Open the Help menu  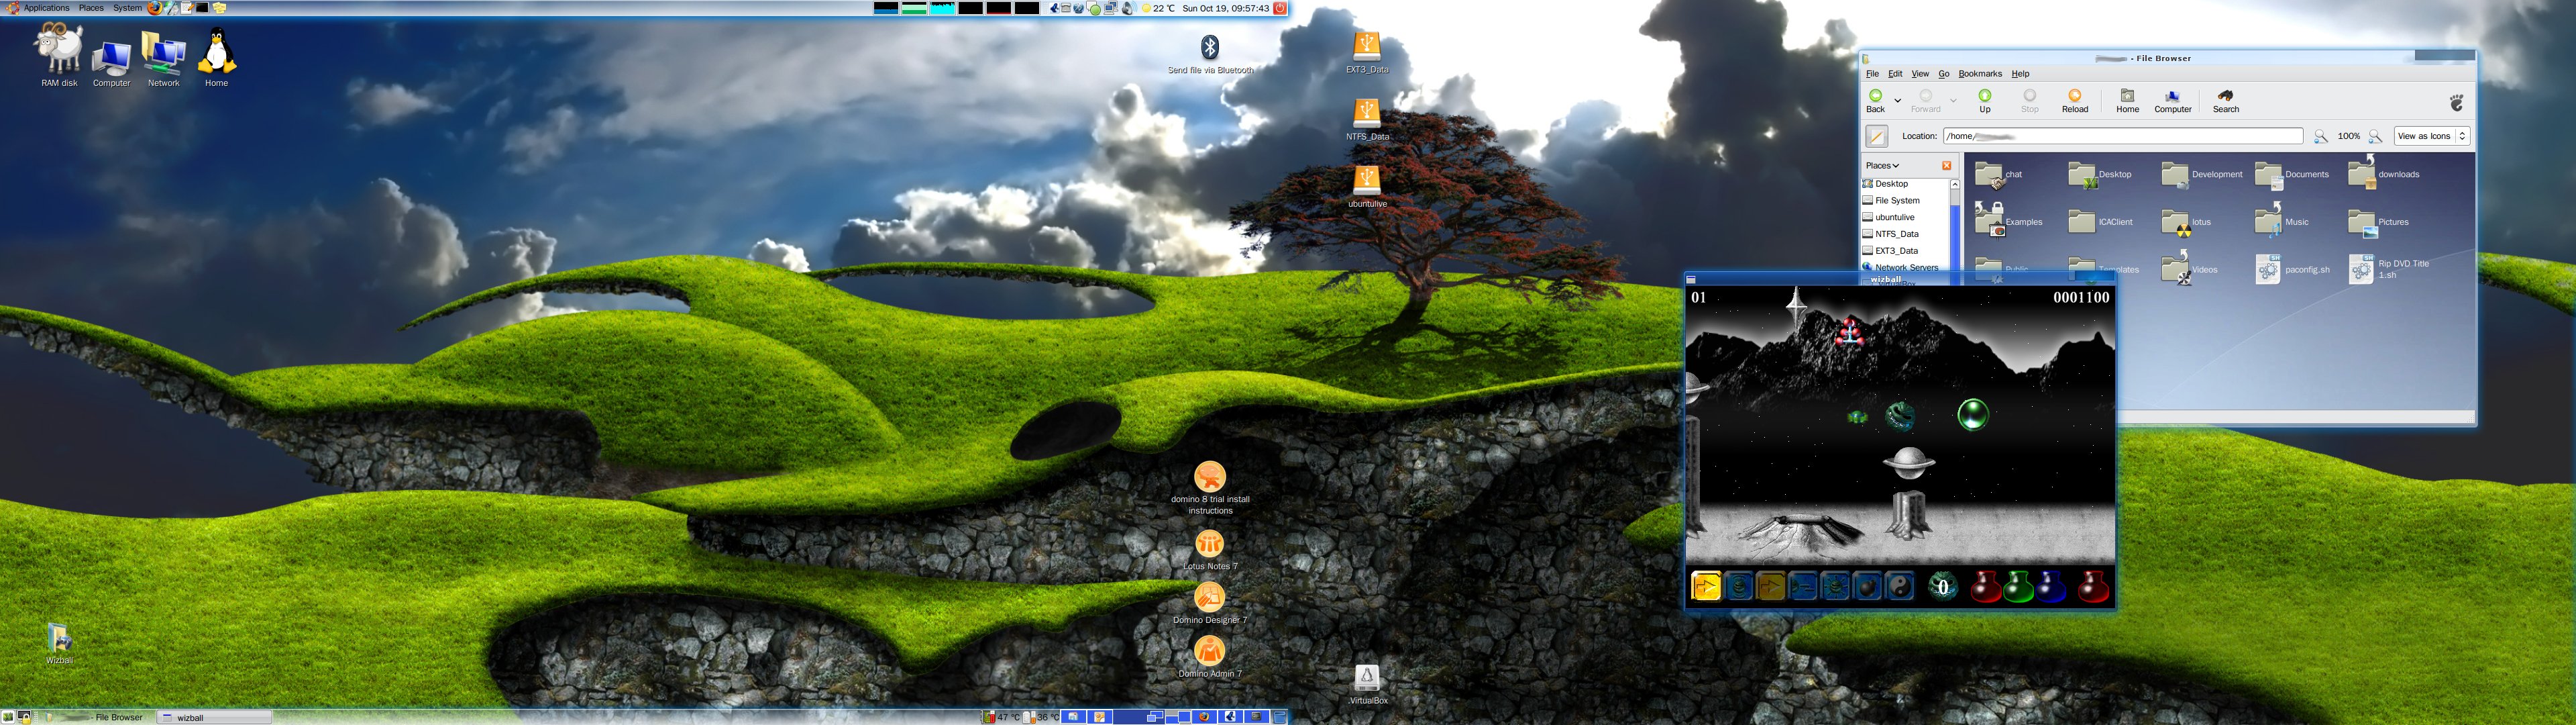pyautogui.click(x=2020, y=74)
